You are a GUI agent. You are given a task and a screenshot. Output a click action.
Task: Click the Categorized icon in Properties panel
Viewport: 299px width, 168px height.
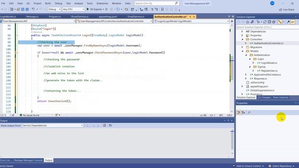(239, 112)
